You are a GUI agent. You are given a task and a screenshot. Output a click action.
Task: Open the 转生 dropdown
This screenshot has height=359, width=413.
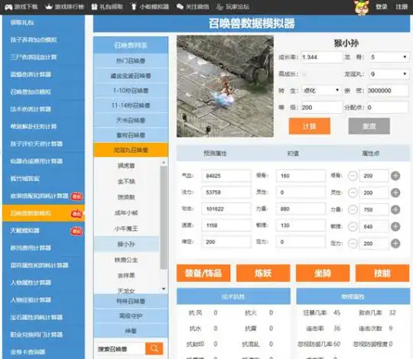pyautogui.click(x=321, y=90)
